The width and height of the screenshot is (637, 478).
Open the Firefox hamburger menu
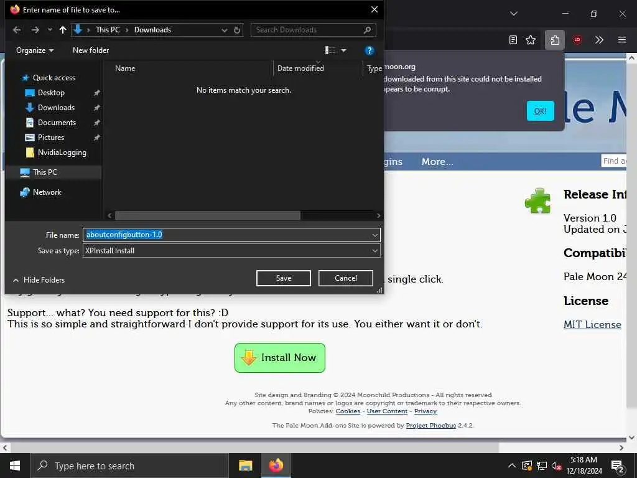click(x=622, y=40)
